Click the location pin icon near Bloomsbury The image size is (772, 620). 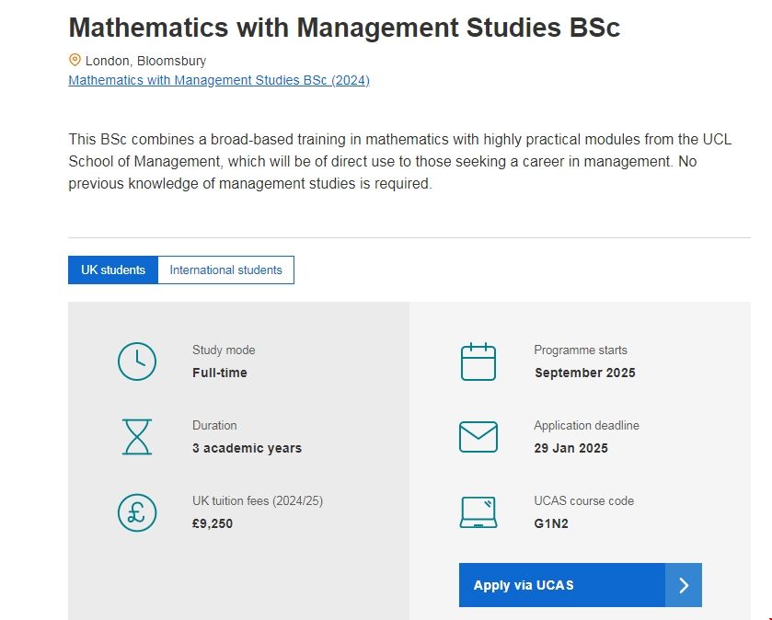(75, 61)
